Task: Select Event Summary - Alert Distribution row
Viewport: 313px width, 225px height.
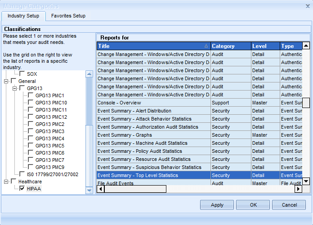Action: pos(199,111)
